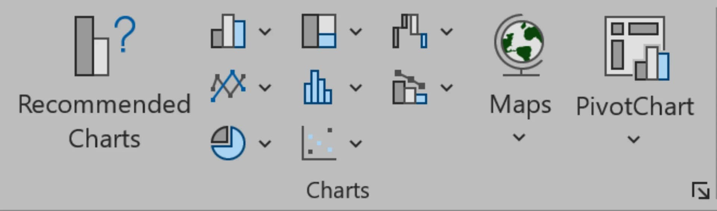Insert a Hierarchy (Treemap) chart

319,32
